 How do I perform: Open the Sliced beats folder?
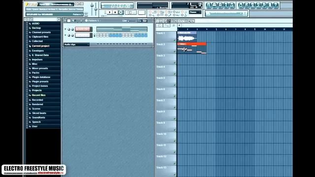39,113
